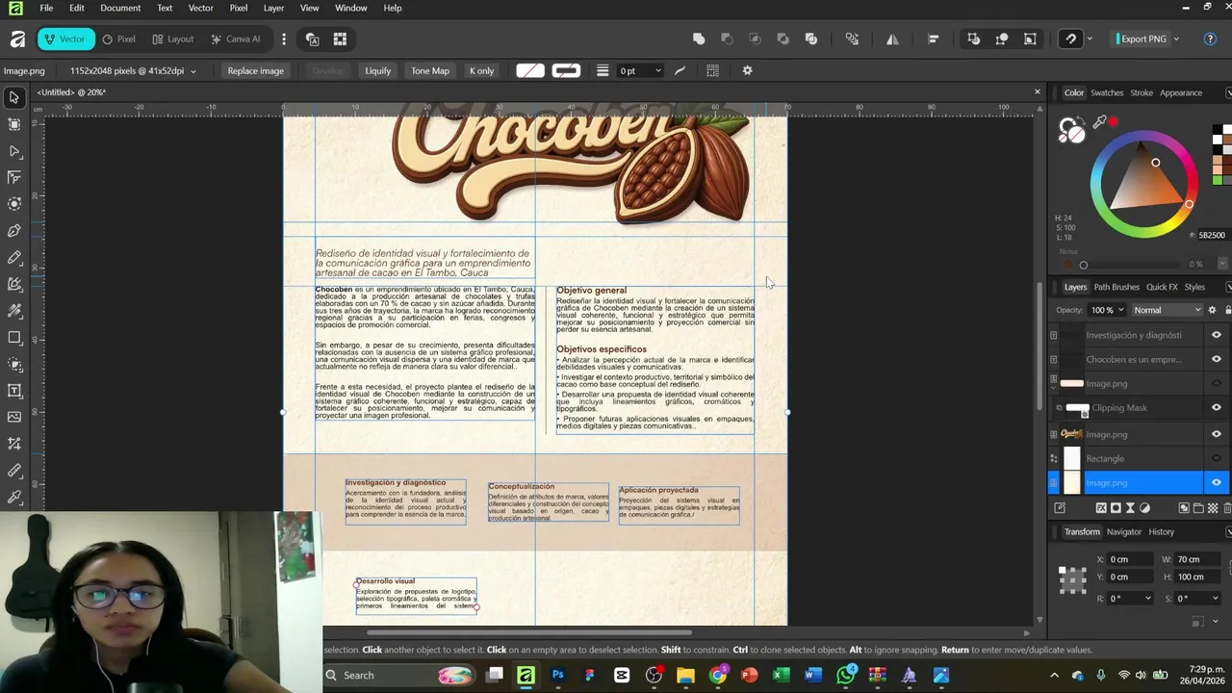Click the stroke swatch in the context toolbar

pos(566,71)
